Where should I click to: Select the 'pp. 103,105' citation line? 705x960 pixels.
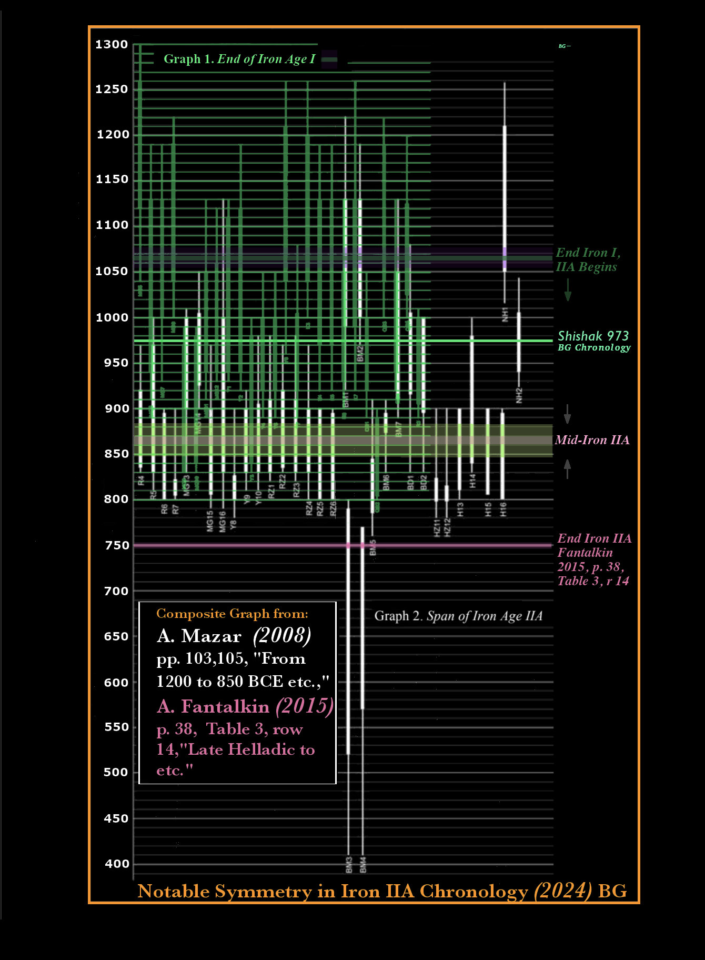pos(202,659)
